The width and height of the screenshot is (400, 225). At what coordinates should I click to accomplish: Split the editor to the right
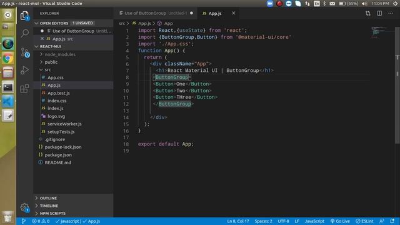point(379,13)
